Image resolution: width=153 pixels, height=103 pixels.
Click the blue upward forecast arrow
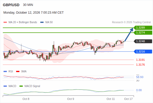129,35
